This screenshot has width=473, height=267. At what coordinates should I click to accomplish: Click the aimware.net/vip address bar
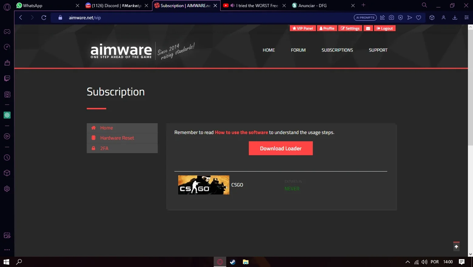click(x=200, y=18)
